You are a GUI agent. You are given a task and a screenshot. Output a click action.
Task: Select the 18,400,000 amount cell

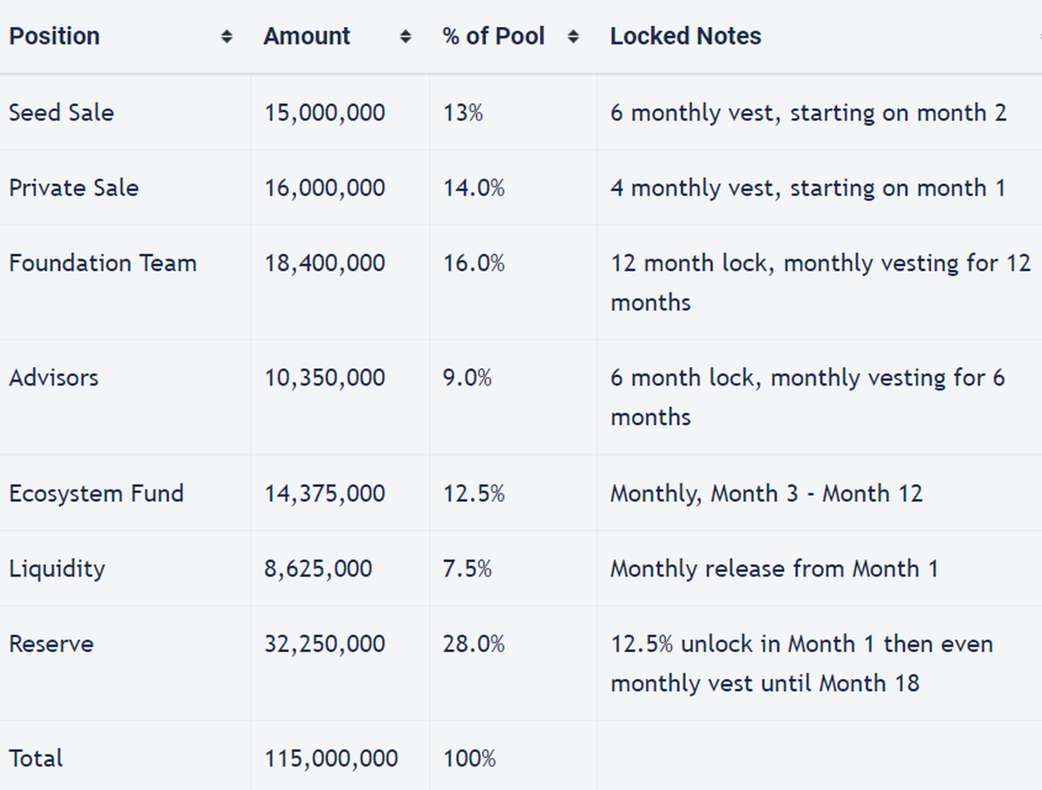coord(325,264)
